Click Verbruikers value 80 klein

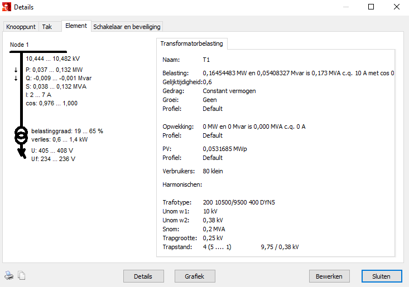[x=213, y=171]
